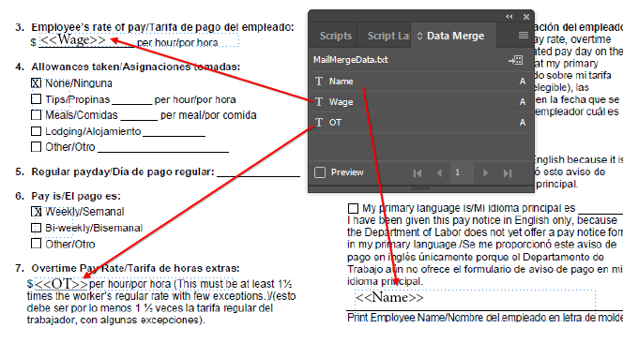Go to next record
Viewport: 623px width, 343px height.
[485, 173]
